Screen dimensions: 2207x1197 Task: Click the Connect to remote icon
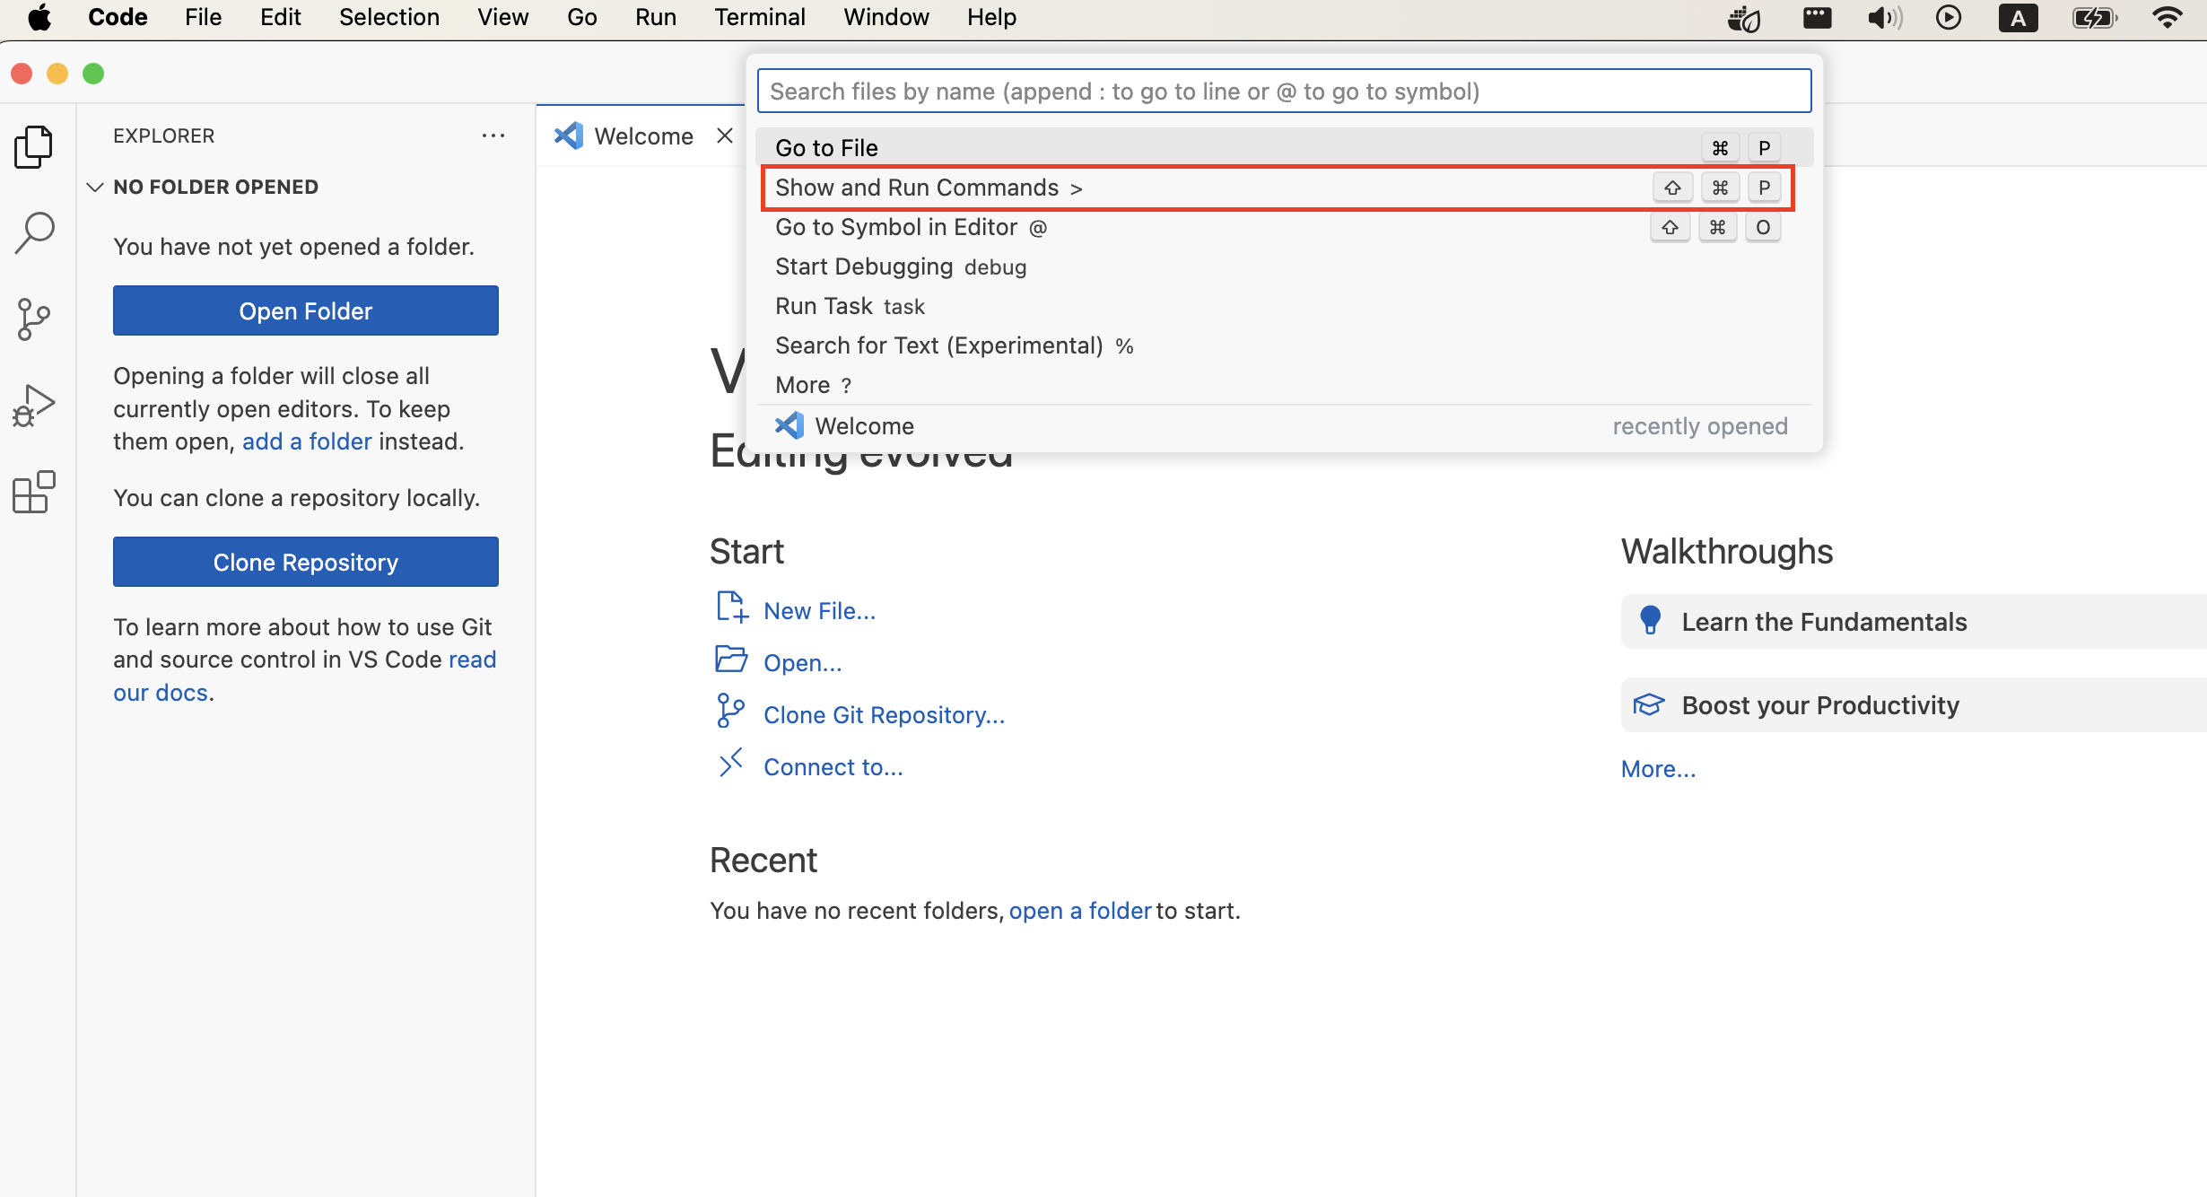tap(730, 765)
